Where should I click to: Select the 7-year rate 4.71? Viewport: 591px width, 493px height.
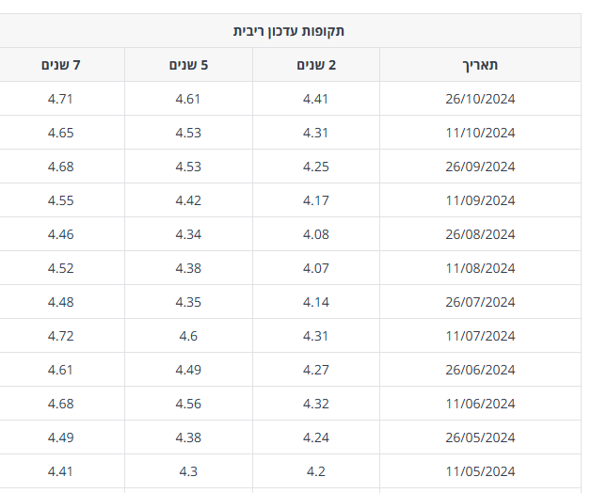tap(60, 99)
